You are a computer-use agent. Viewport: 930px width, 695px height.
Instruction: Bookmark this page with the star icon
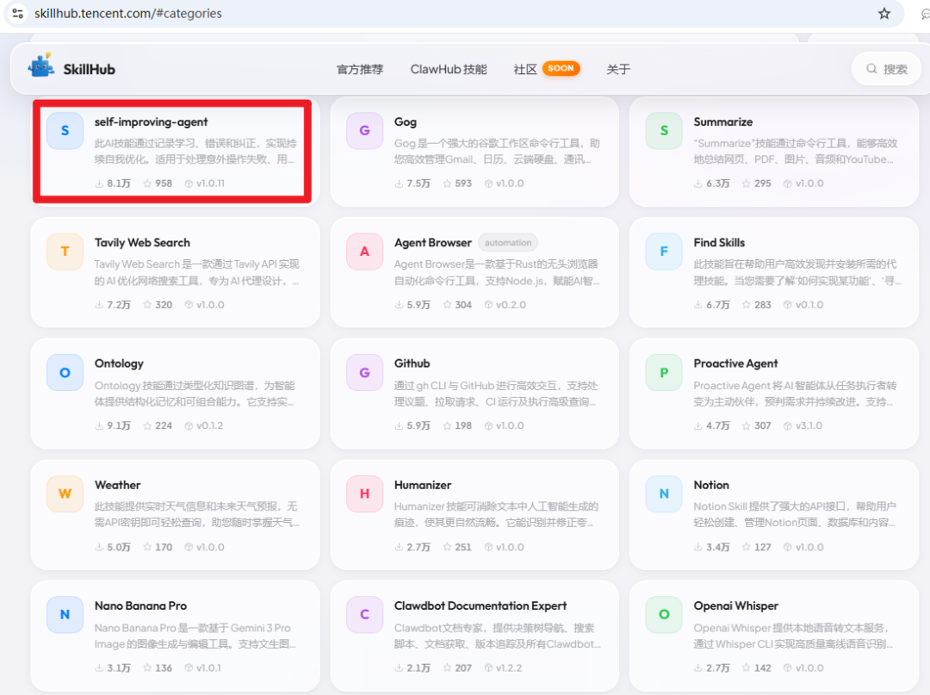coord(883,13)
